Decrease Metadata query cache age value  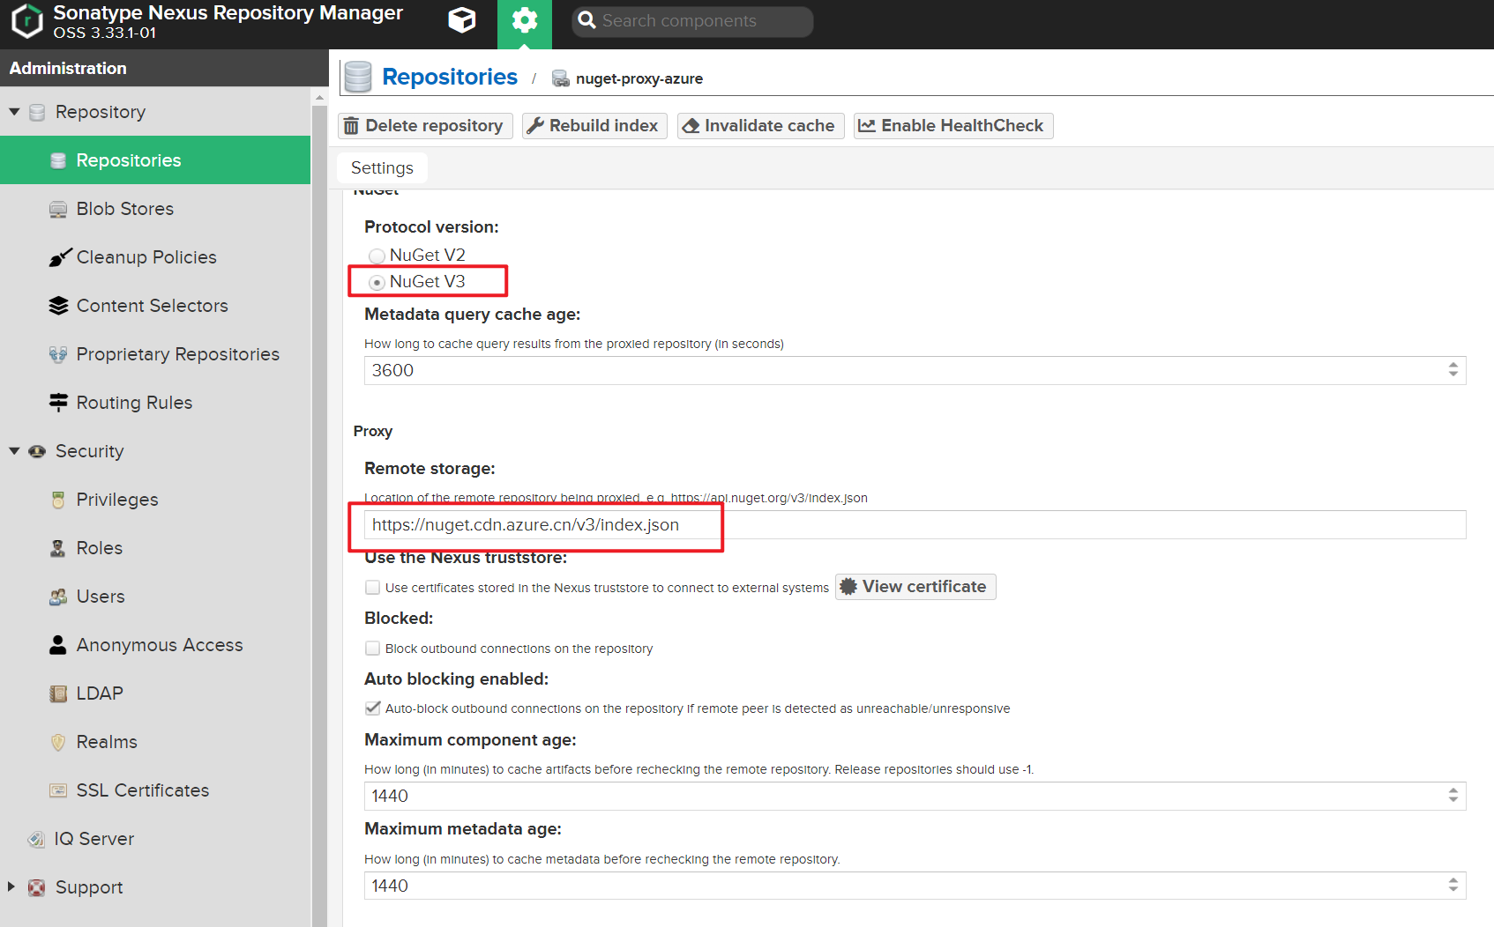coord(1453,375)
